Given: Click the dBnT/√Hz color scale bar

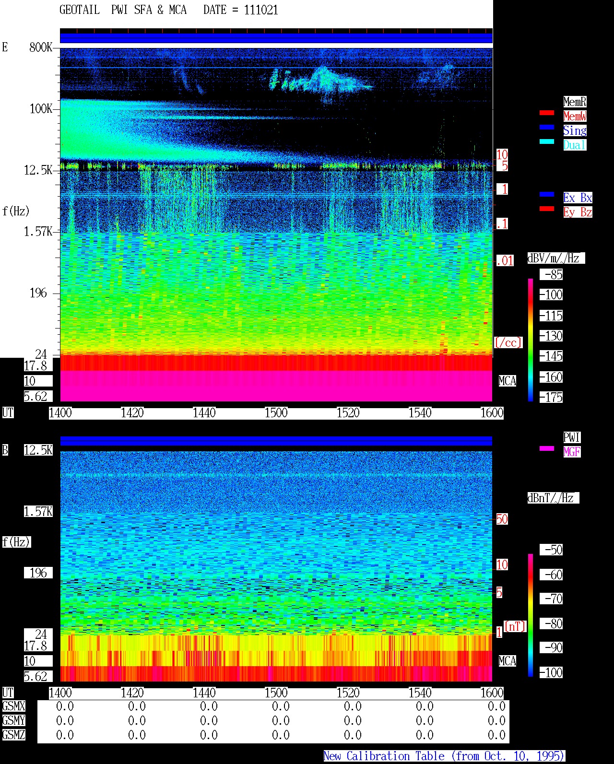Looking at the screenshot, I should 531,615.
